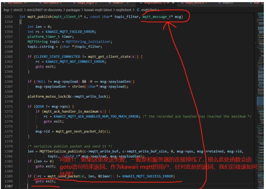The image size is (266, 189).
Task: Click platform_mutex_lock on line 1369
Action: pyautogui.click(x=47, y=96)
